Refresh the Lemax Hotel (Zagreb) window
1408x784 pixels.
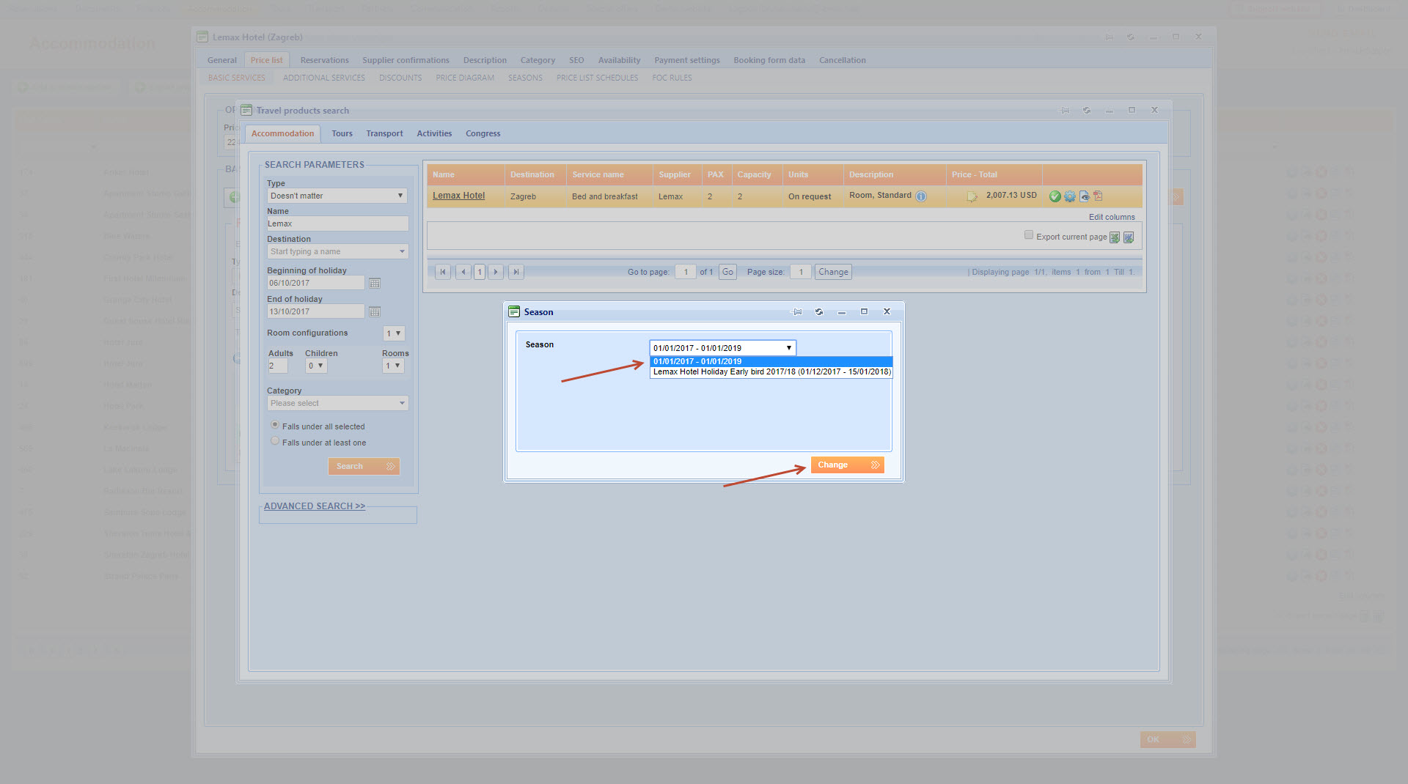tap(1131, 37)
